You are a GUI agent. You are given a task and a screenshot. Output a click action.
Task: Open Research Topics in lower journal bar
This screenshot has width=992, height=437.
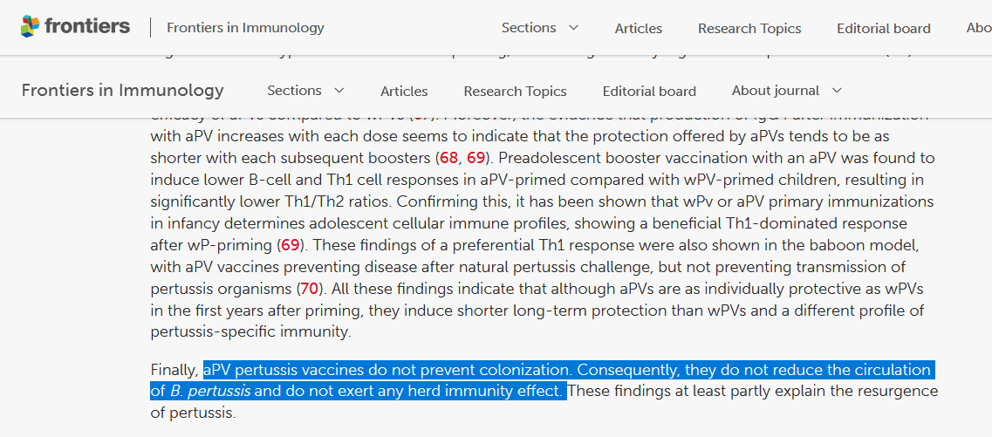515,91
